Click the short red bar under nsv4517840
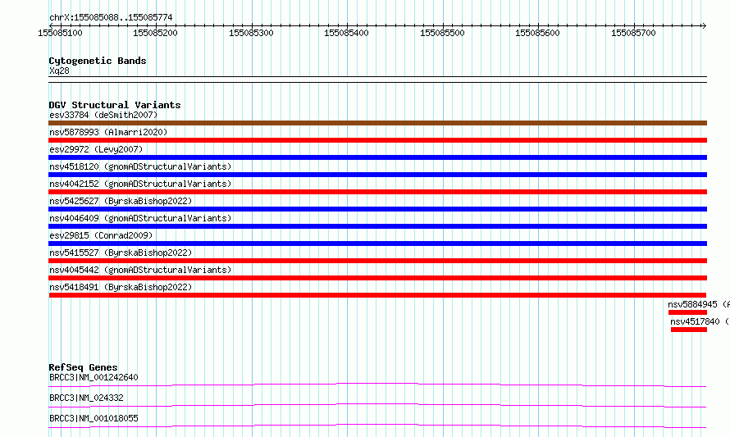 pos(689,330)
